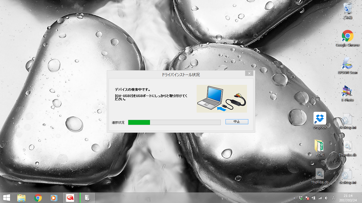Select the Google Chrome desktop shortcut

[347, 38]
